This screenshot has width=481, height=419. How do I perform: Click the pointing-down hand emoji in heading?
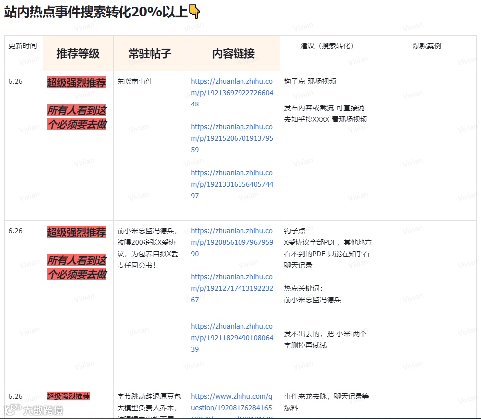point(195,12)
